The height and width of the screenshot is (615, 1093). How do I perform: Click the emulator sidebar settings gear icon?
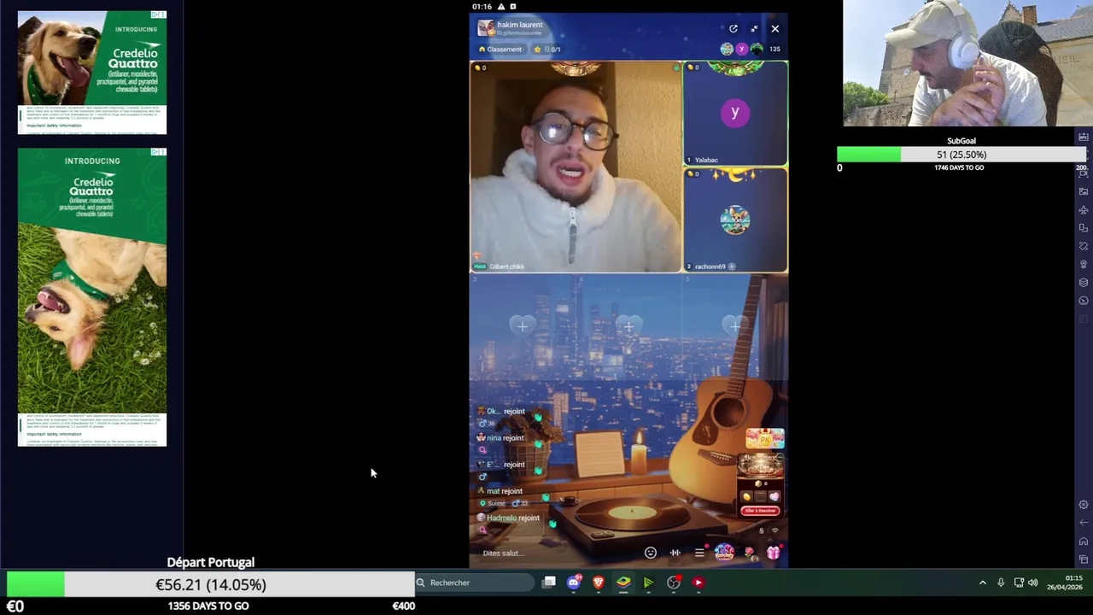(1084, 505)
